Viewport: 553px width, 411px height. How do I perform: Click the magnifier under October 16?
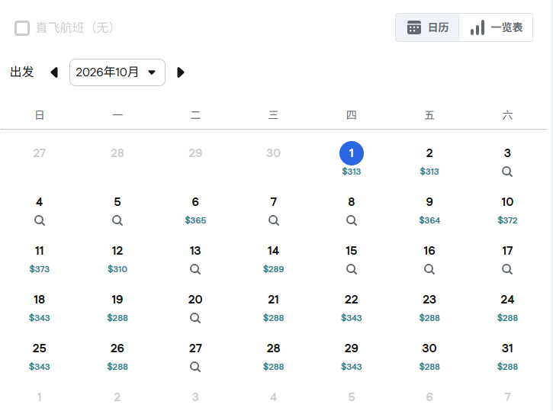point(429,269)
